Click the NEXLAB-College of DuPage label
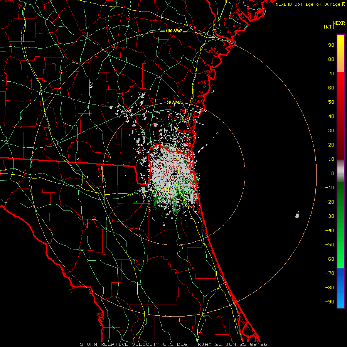Viewport: 347px width, 347px height. coord(310,4)
